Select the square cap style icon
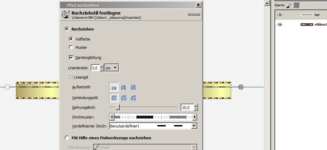This screenshot has height=150, width=327. (x=133, y=87)
